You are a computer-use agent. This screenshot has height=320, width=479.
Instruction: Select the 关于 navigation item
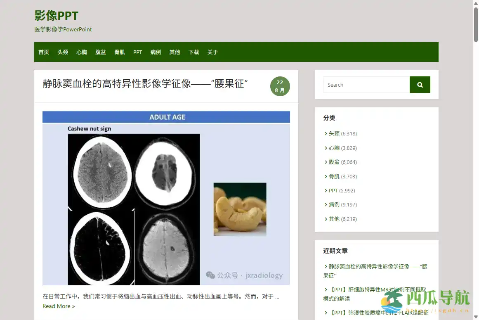[212, 52]
